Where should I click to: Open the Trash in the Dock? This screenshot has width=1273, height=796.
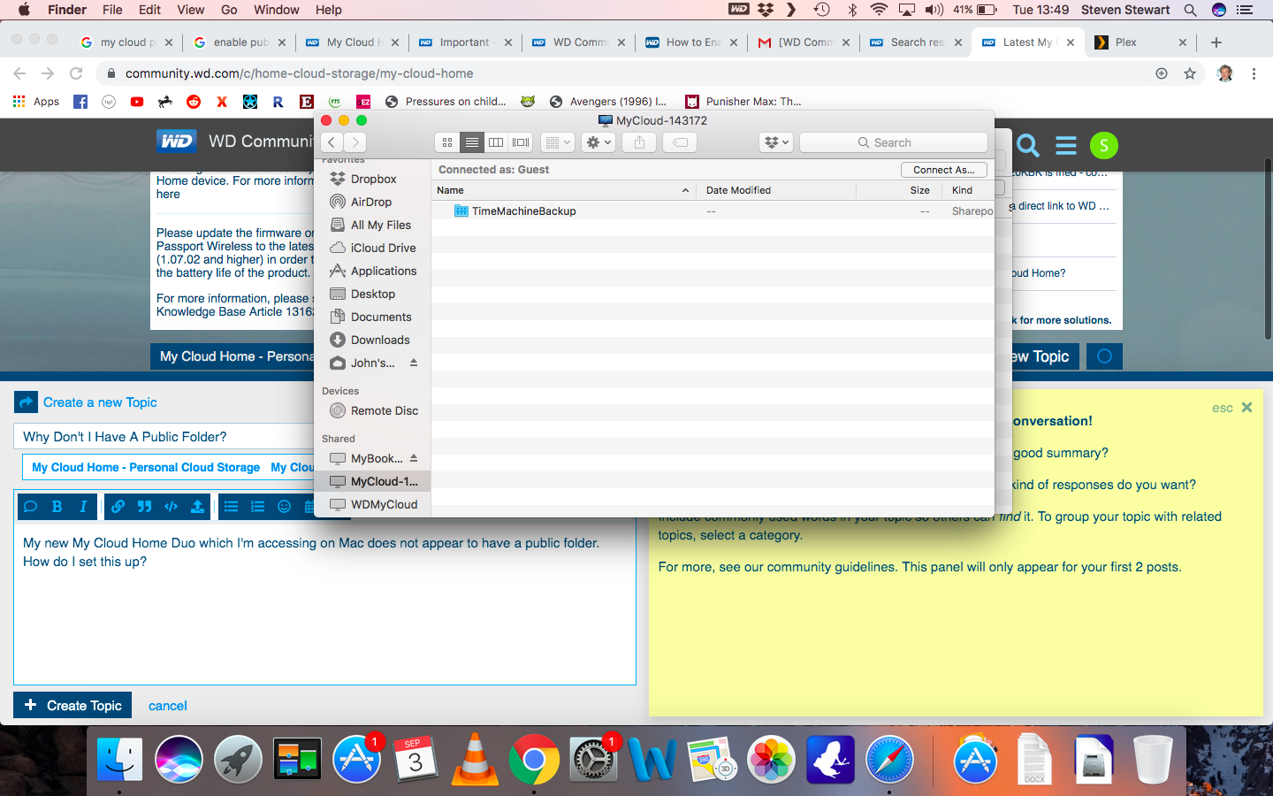pos(1153,759)
